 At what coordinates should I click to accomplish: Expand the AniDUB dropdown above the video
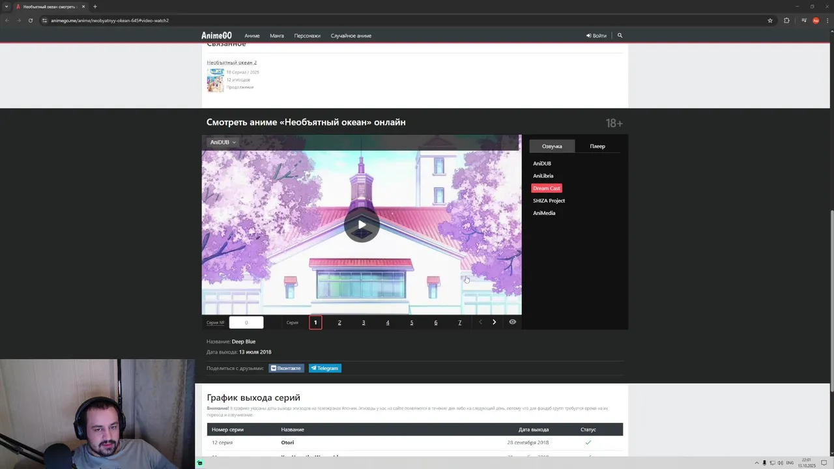223,142
